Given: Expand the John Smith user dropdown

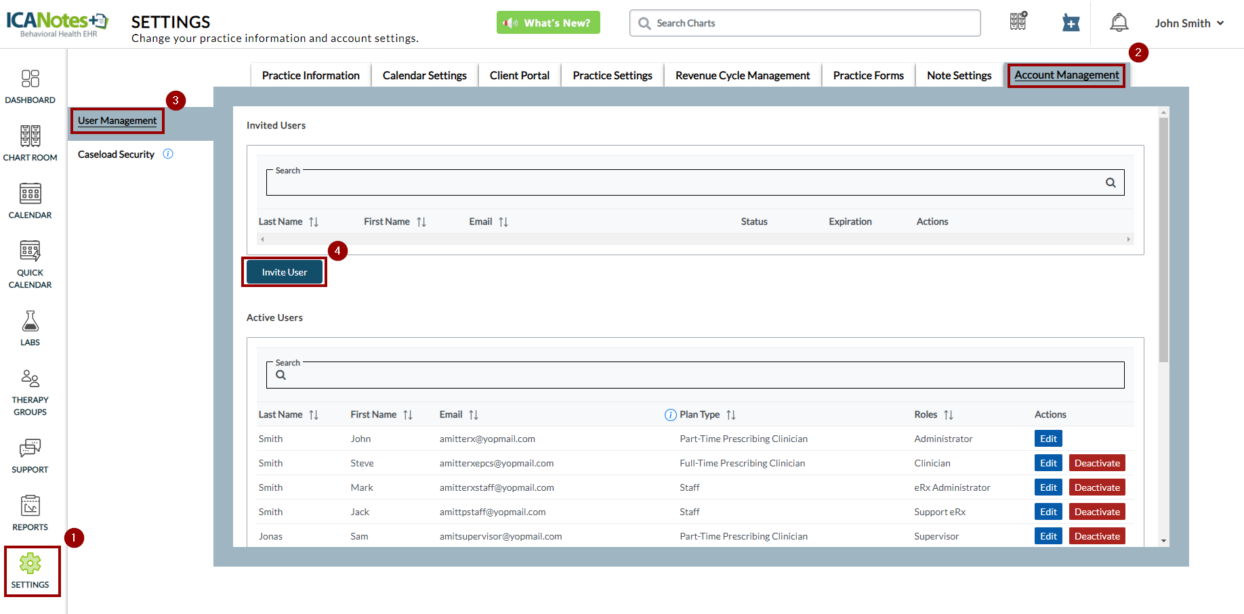Looking at the screenshot, I should 1189,23.
